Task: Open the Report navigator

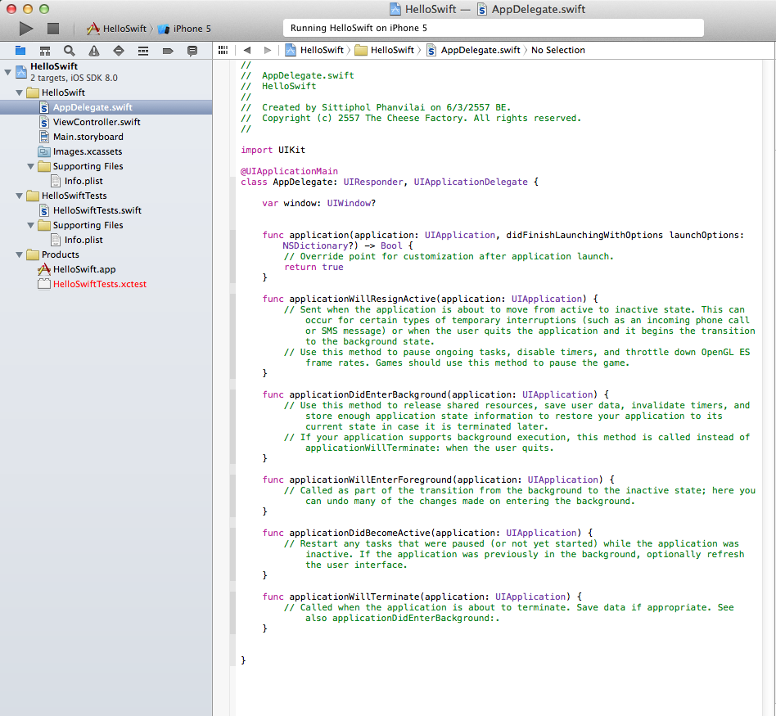Action: point(192,51)
